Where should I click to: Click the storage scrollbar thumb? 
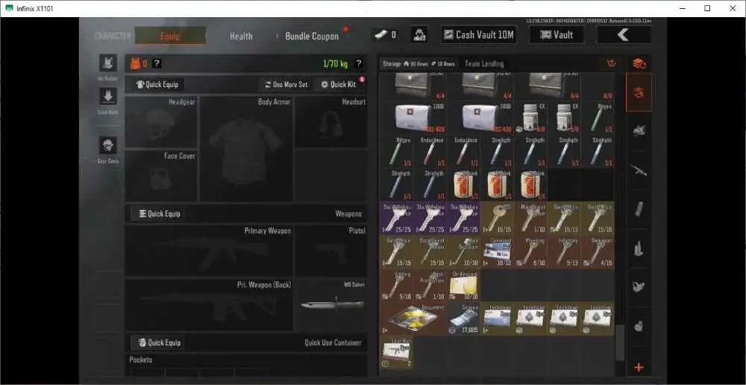pyautogui.click(x=619, y=343)
